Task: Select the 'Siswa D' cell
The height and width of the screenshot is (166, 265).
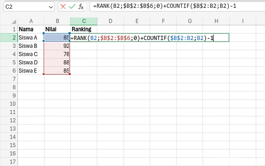Action: point(31,62)
